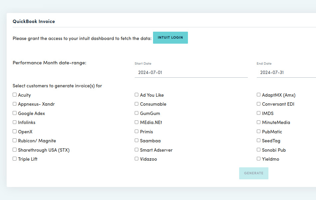
Task: Select the MEdia.NEt checkbox
Action: pos(136,122)
